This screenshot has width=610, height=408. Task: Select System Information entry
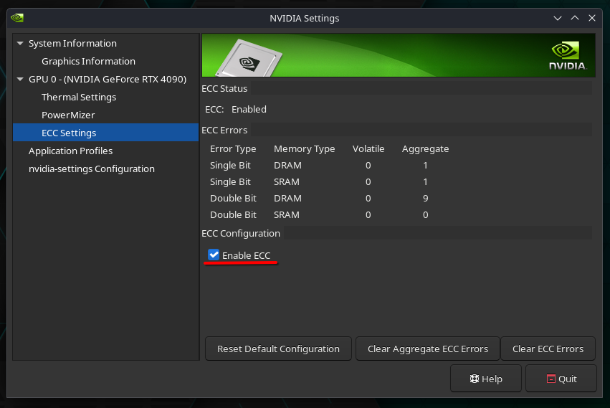(72, 43)
